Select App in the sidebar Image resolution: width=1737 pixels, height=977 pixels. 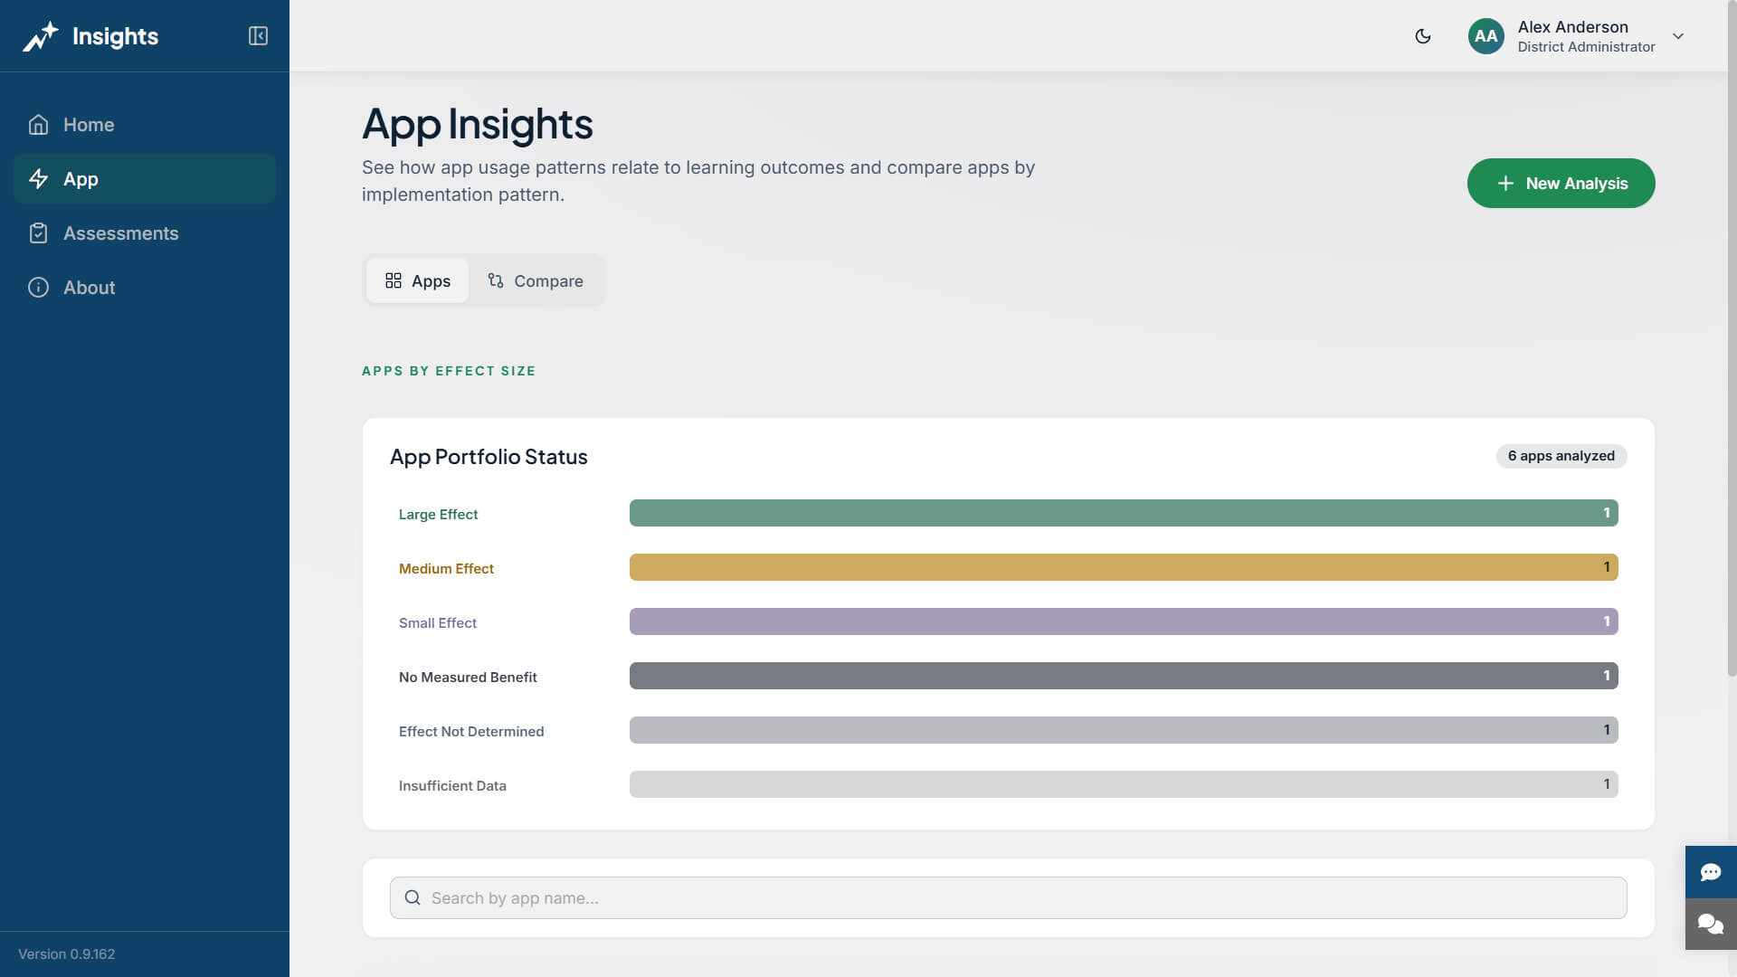pos(145,179)
